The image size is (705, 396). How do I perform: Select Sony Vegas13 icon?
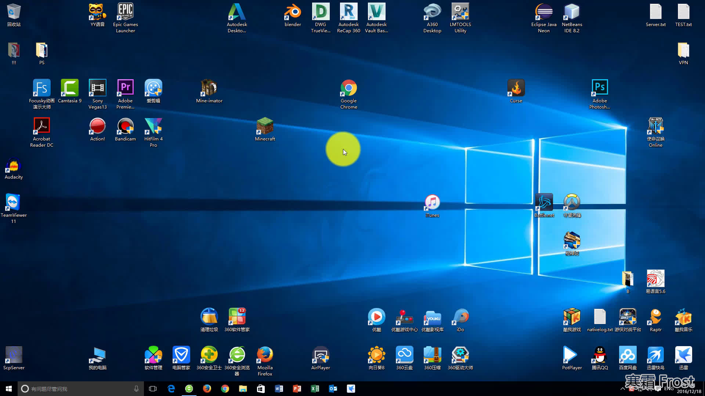coord(97,94)
